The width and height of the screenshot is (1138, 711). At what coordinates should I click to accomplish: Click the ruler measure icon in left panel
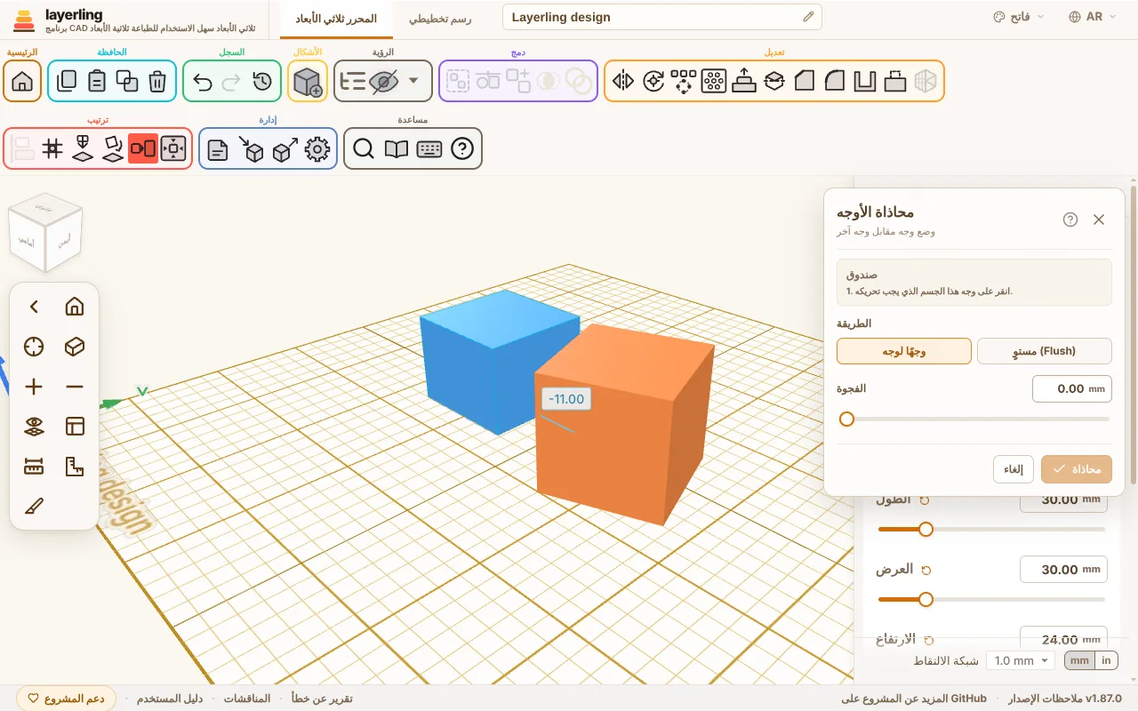tap(34, 466)
